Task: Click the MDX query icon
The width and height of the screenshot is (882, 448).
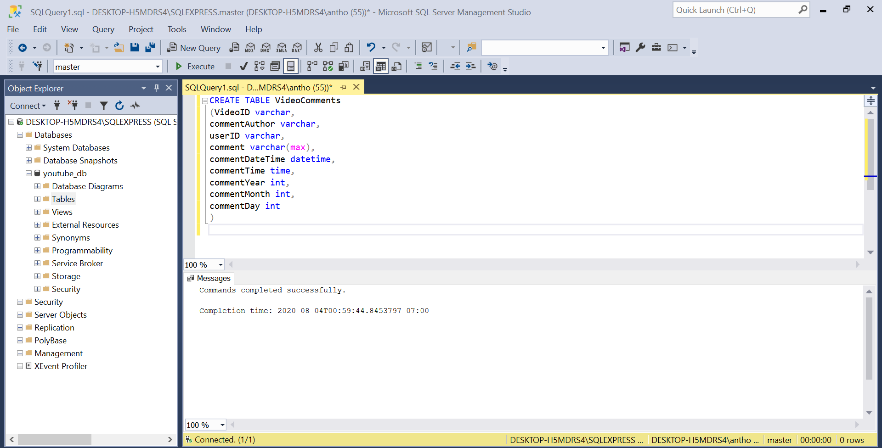Action: coord(250,48)
